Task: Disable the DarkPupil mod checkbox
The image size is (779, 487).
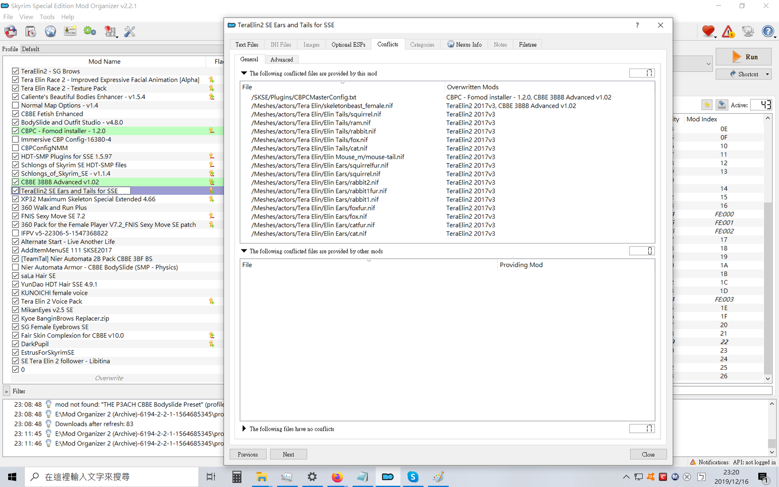Action: point(15,344)
